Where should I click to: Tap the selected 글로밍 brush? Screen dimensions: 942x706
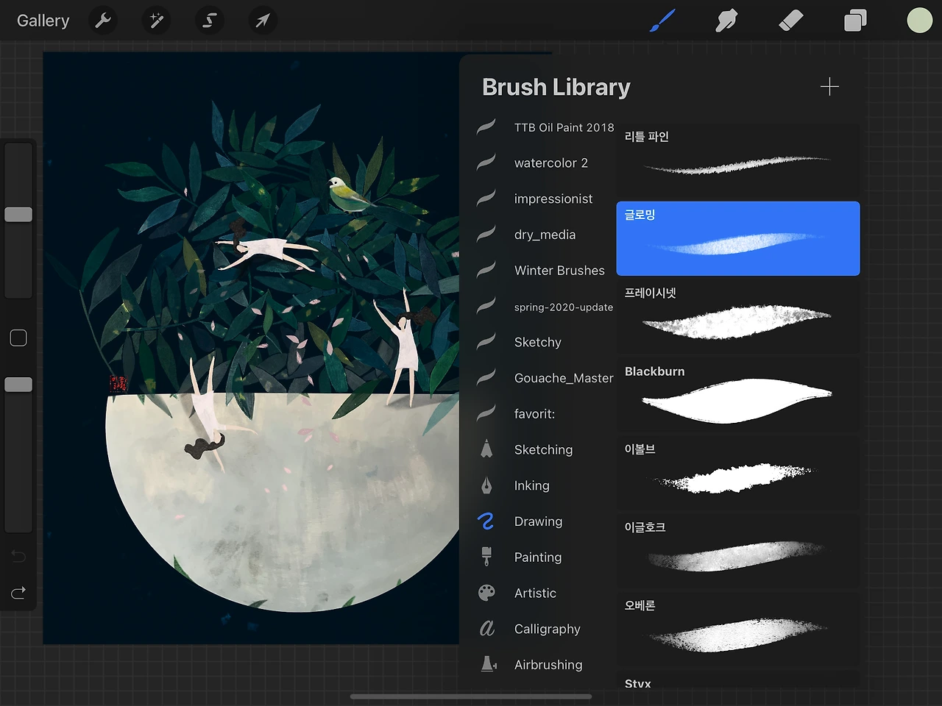pos(738,238)
